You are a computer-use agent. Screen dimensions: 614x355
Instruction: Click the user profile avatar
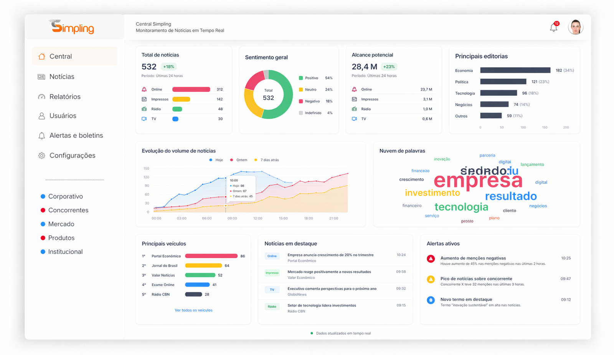576,27
